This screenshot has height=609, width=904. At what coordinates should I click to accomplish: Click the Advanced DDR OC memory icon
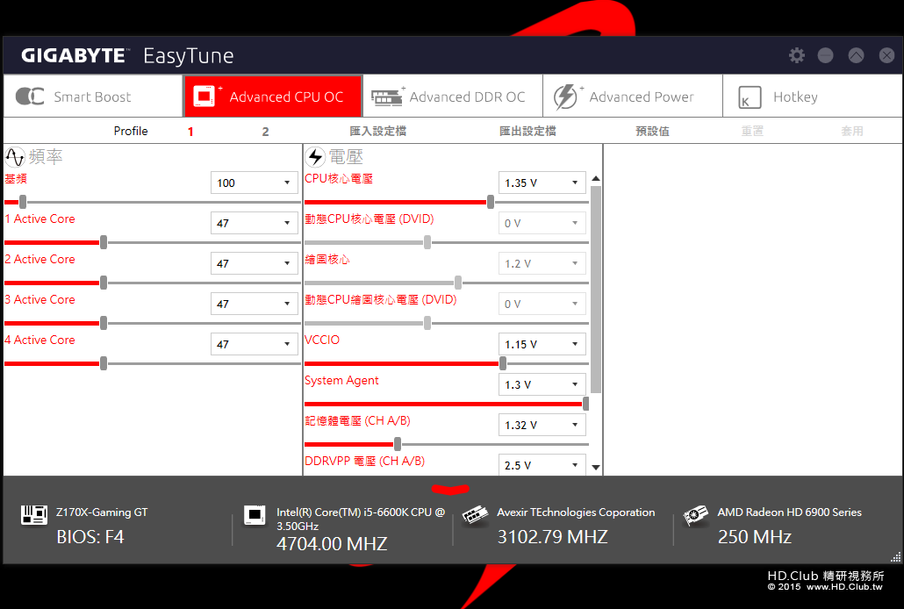click(386, 97)
